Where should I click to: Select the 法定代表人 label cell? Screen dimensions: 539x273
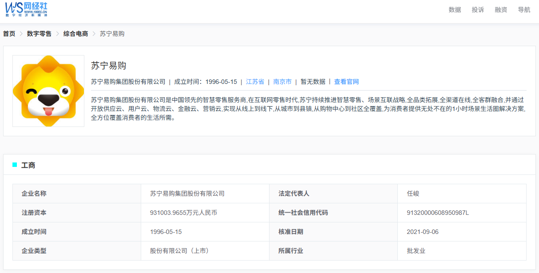click(333, 194)
